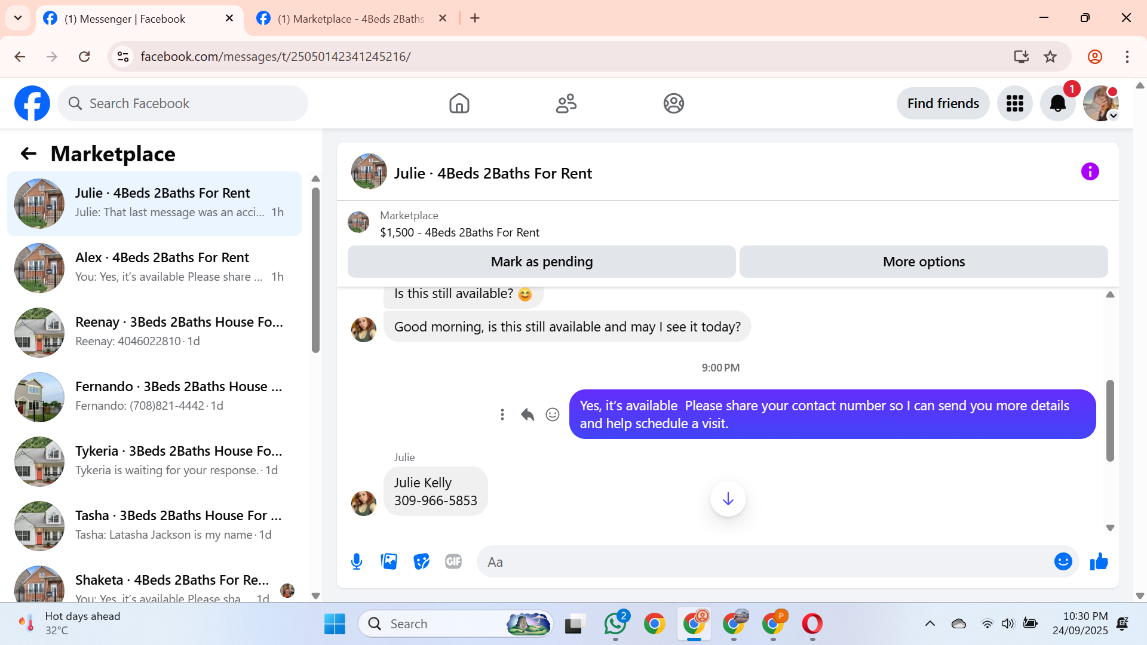Click the address bar URL
Image resolution: width=1147 pixels, height=645 pixels.
(x=275, y=57)
